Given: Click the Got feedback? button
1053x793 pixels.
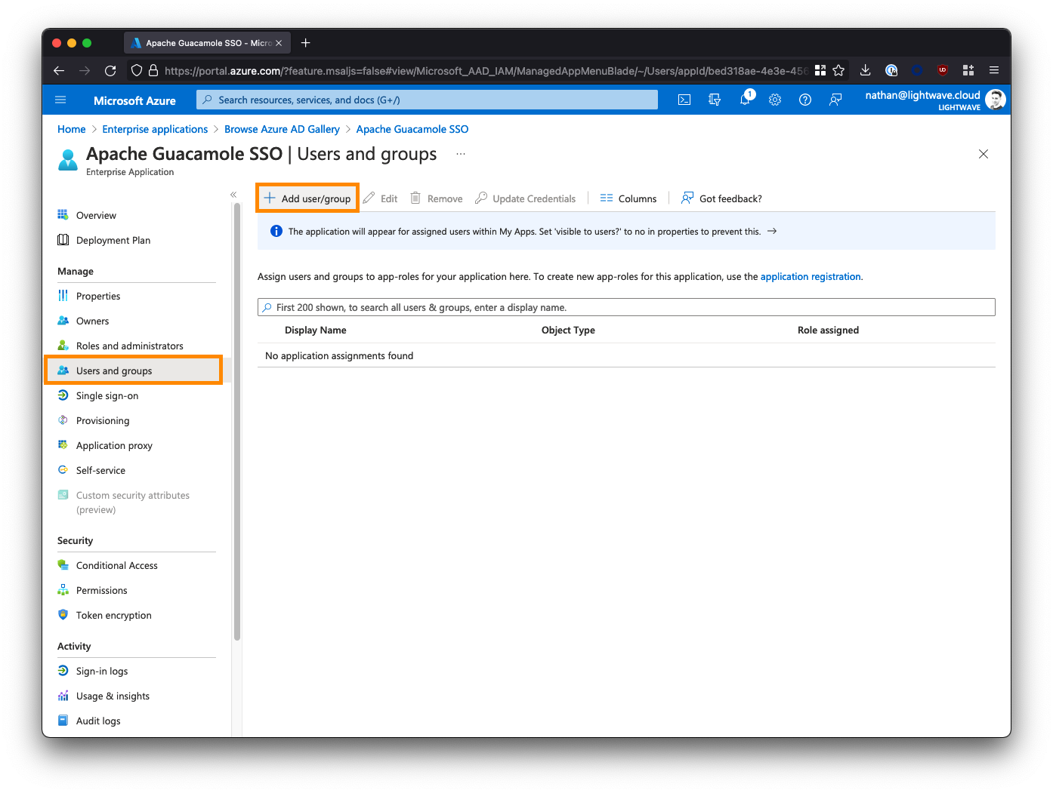Looking at the screenshot, I should [722, 198].
